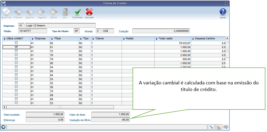Confirm with the green check icon

point(78,12)
